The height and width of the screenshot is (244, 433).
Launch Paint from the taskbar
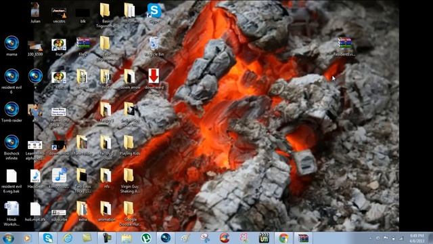click(x=185, y=238)
